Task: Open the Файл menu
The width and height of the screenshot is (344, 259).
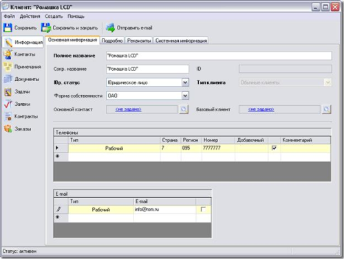Action: pos(9,16)
